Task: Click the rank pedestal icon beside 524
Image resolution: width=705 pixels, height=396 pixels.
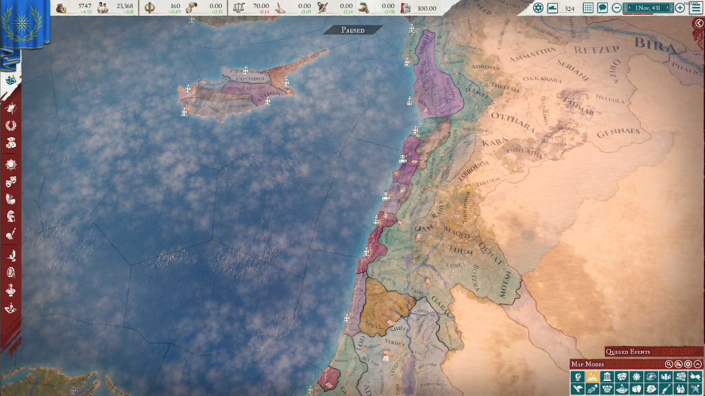Action: point(553,7)
